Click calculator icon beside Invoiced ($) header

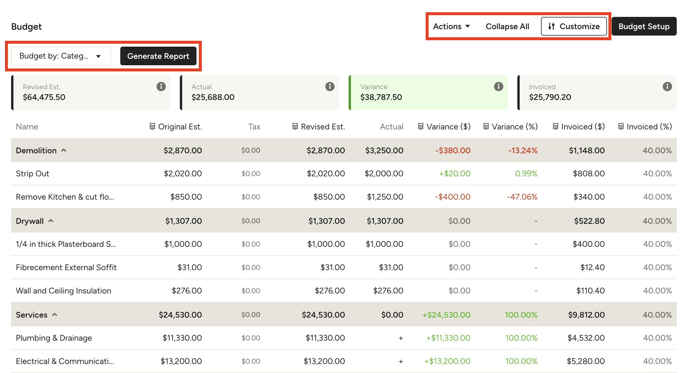tap(555, 126)
